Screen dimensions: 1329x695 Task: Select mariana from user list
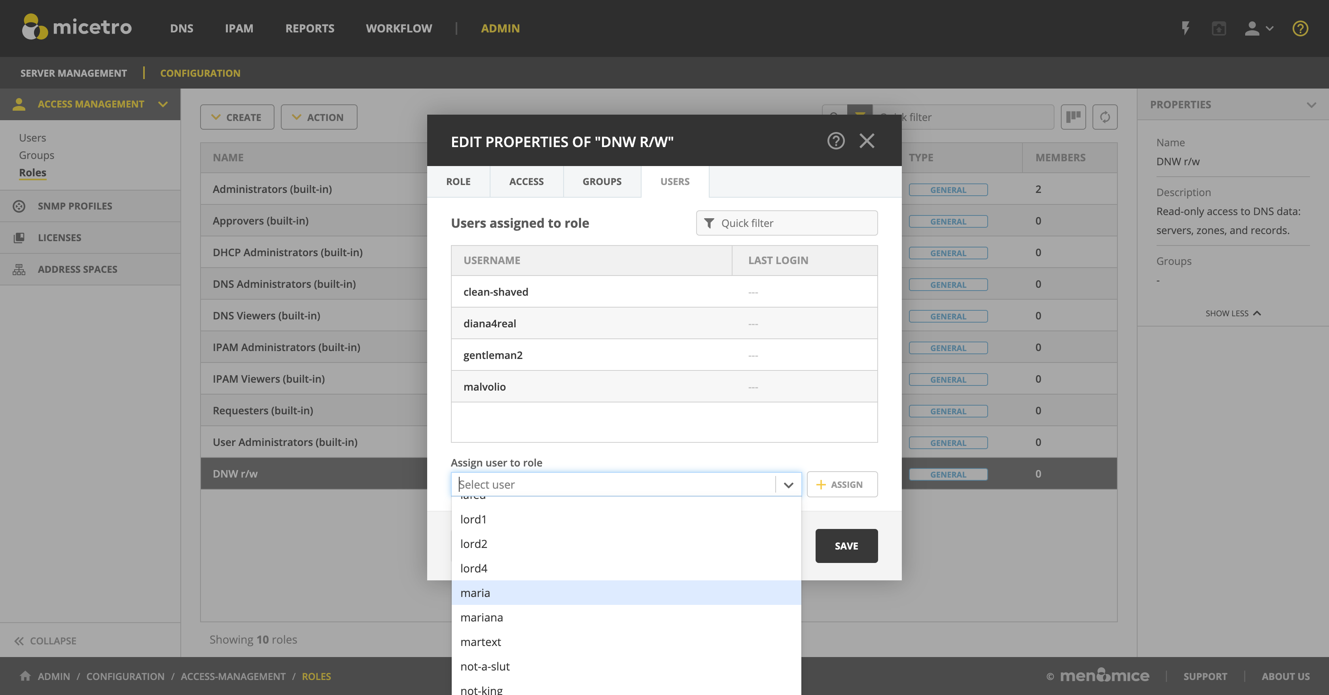(481, 617)
